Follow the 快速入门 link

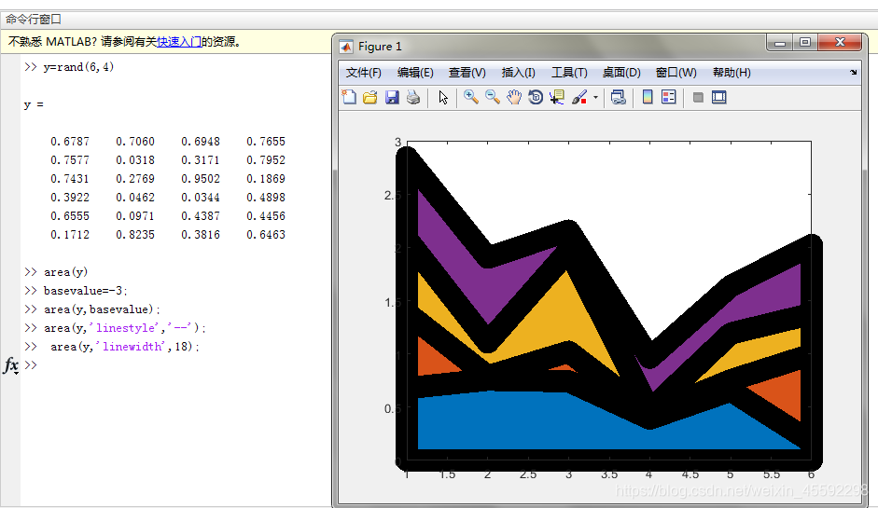[179, 41]
